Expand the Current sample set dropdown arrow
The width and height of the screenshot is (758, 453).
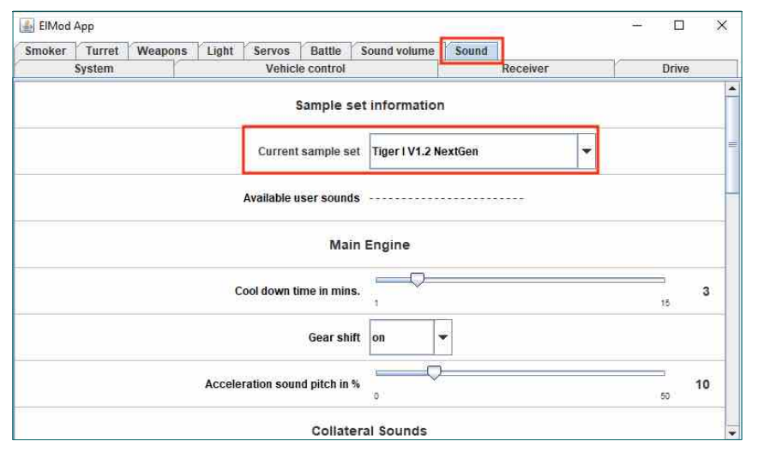point(587,151)
